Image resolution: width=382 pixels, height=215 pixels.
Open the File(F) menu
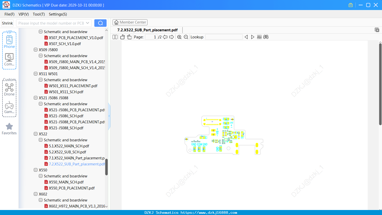pyautogui.click(x=10, y=14)
